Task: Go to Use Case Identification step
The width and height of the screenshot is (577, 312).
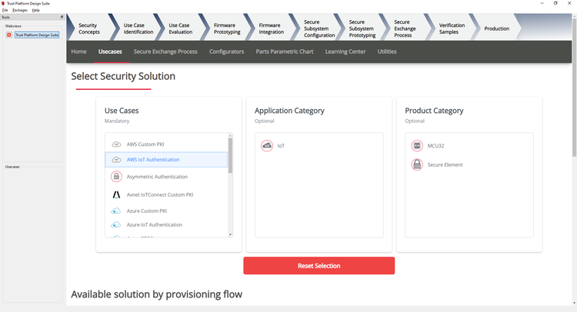Action: pos(138,28)
